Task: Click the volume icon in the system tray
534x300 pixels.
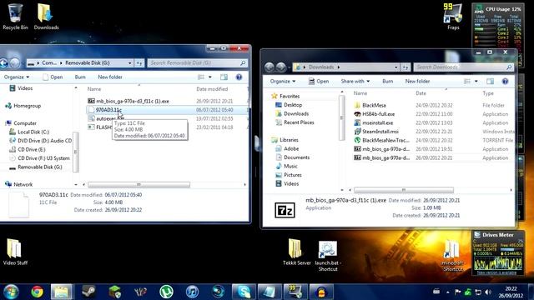Action: pos(488,292)
